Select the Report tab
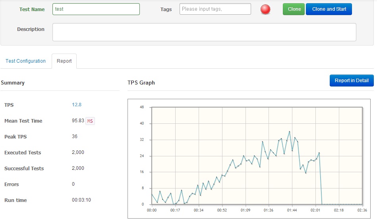Image resolution: width=377 pixels, height=223 pixels. [64, 61]
